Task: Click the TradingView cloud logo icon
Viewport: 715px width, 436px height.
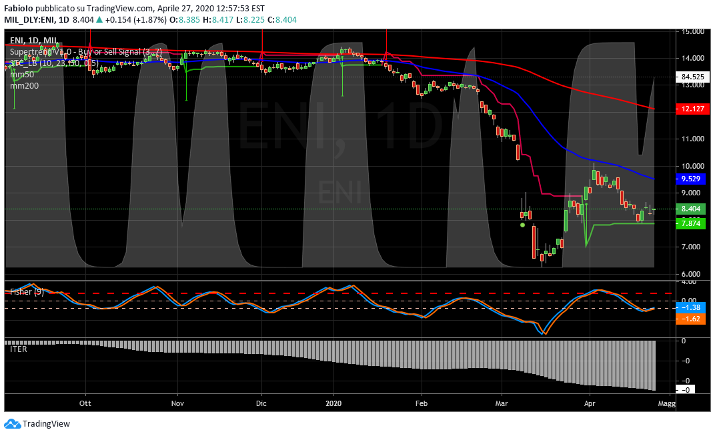Action: 12,424
